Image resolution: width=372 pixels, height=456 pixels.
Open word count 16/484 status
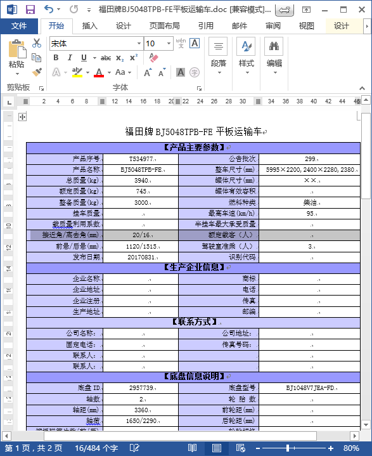(96, 448)
